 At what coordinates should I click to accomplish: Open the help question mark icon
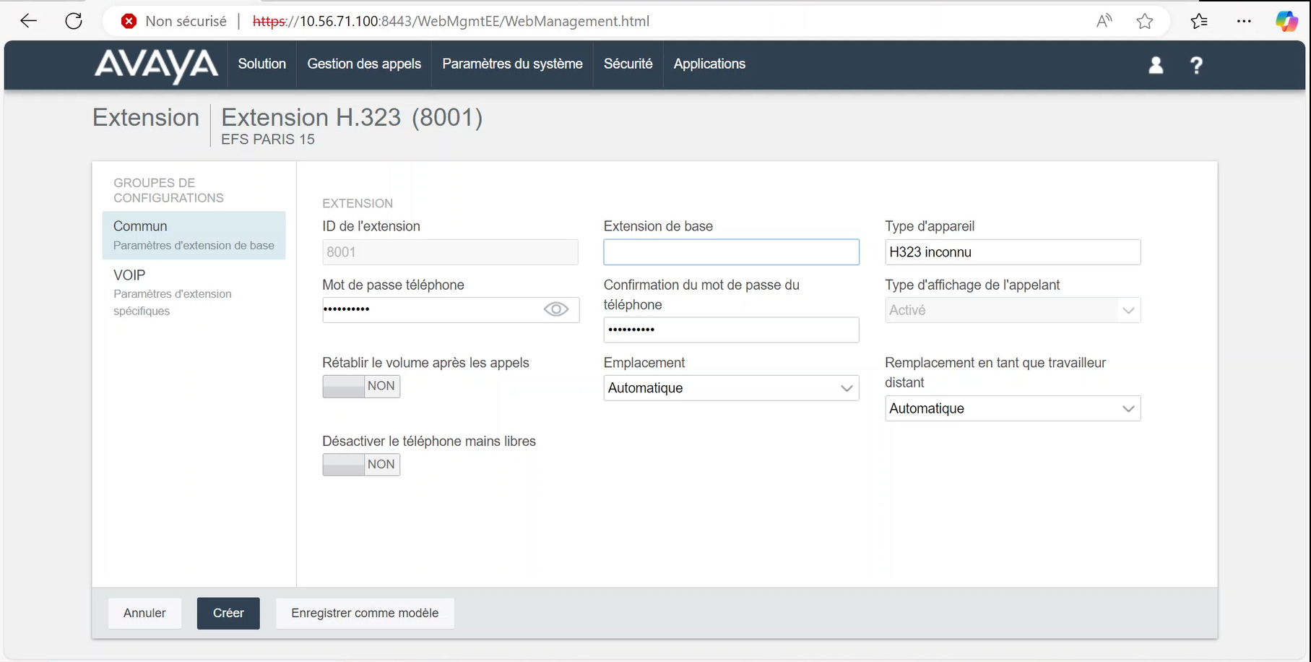coord(1196,65)
